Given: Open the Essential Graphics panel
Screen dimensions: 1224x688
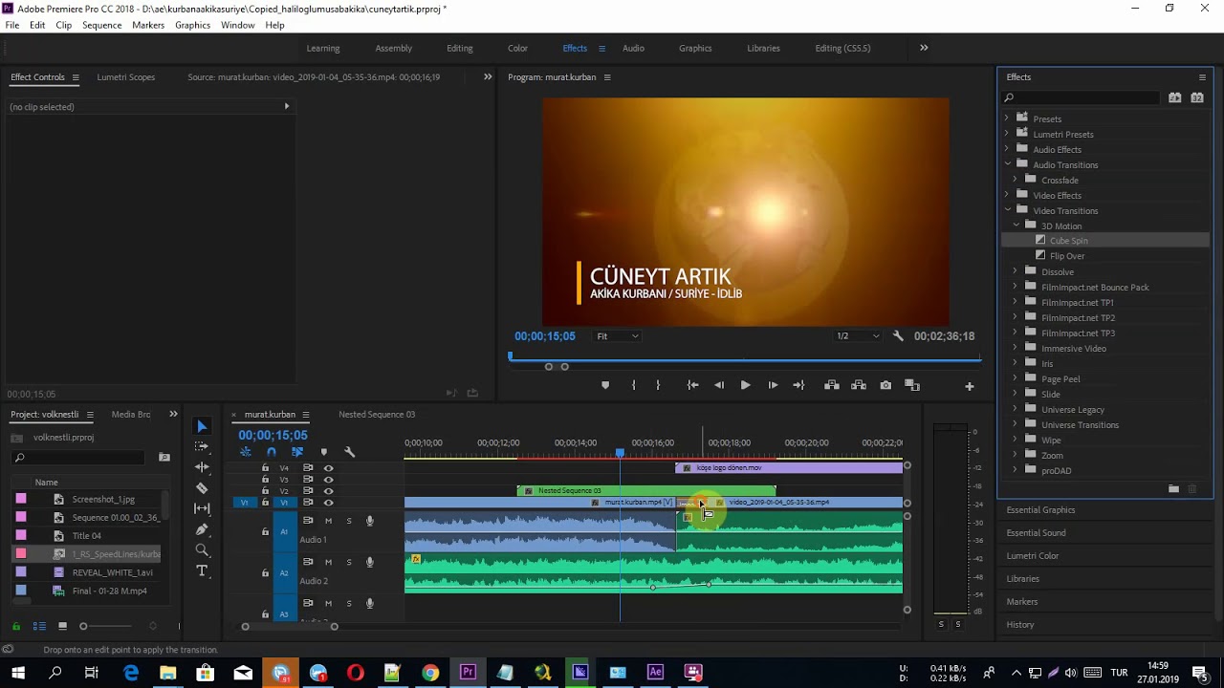Looking at the screenshot, I should pyautogui.click(x=1040, y=509).
